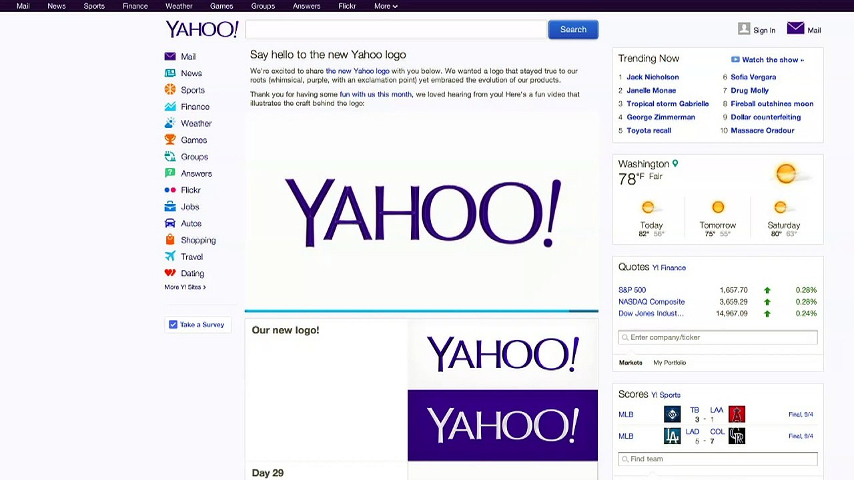
Task: Open the Travel airplane icon
Action: click(x=170, y=257)
